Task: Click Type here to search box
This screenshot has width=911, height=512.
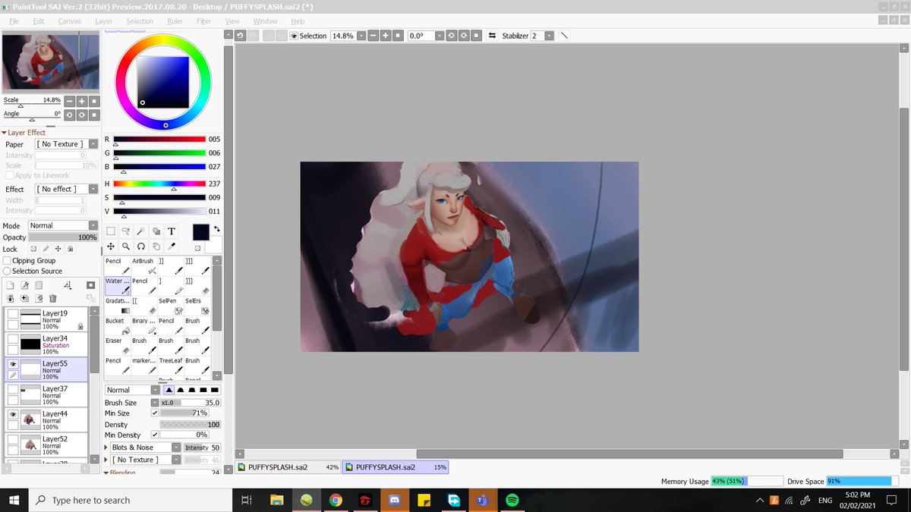Action: coord(129,500)
